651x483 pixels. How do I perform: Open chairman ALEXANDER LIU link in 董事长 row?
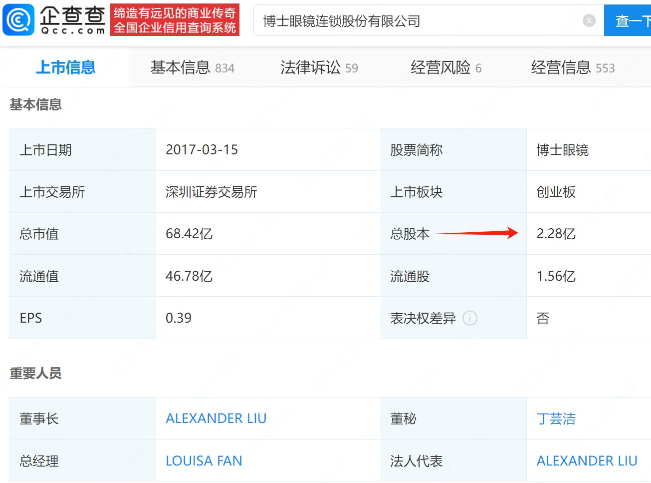216,419
